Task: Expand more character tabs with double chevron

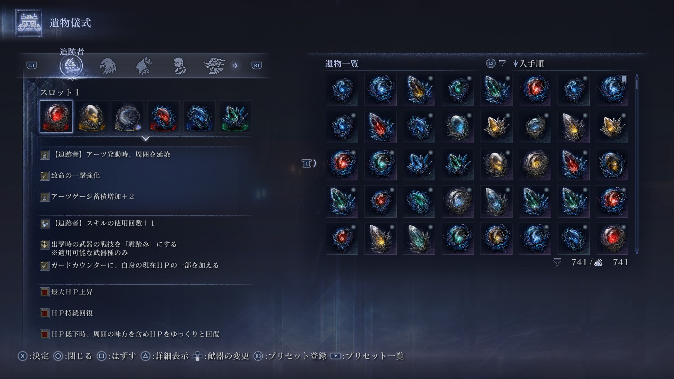Action: coord(235,65)
